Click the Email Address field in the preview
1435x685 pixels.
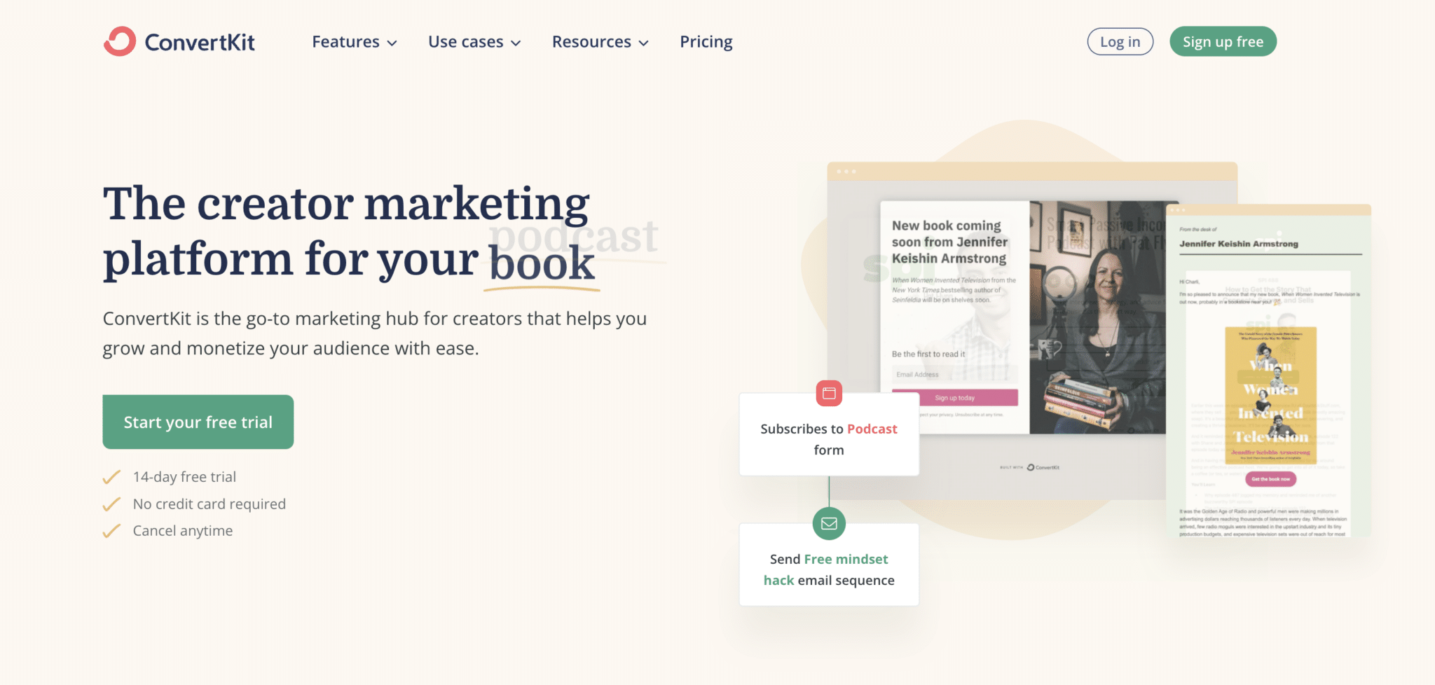pos(954,375)
